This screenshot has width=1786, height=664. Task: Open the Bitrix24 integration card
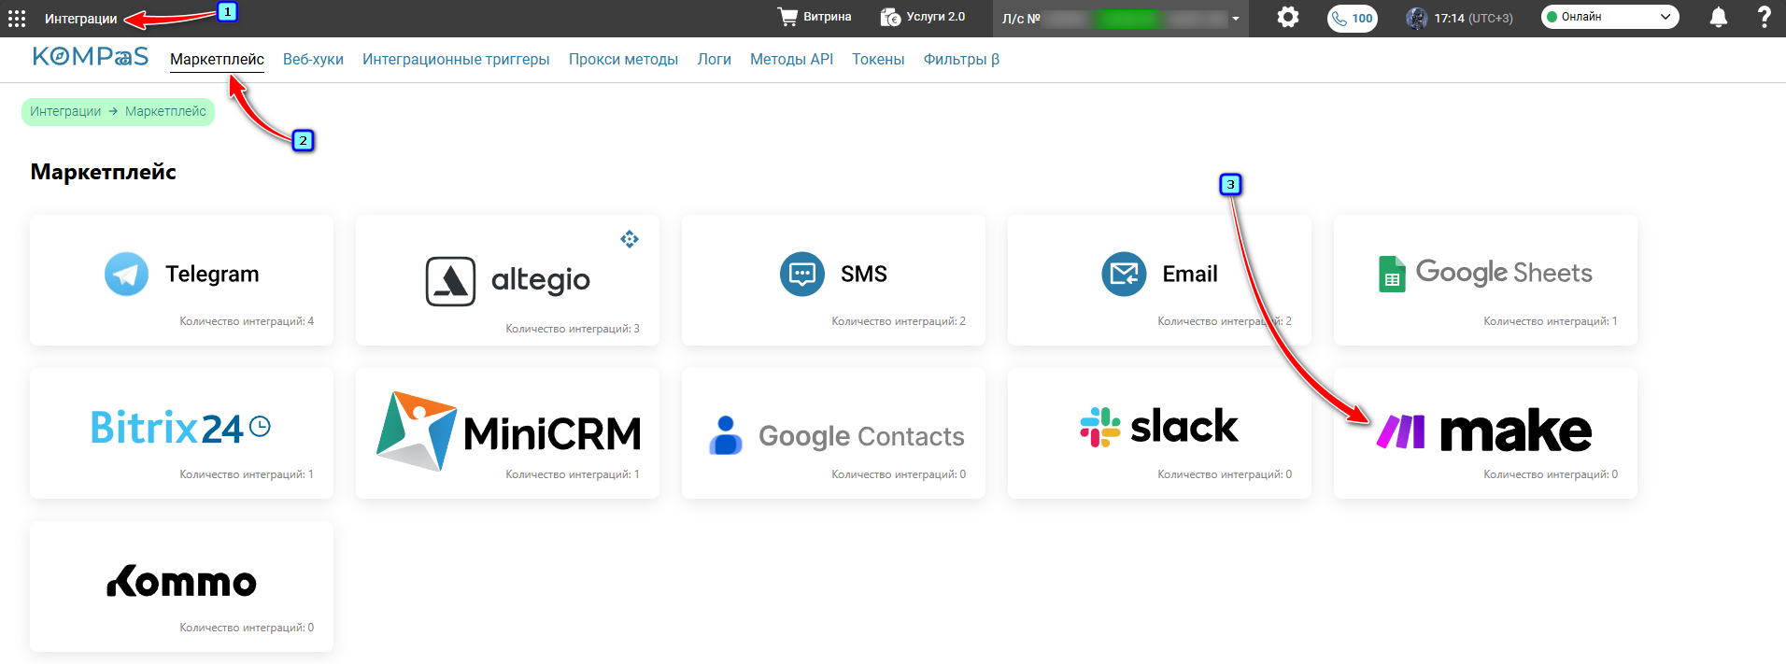coord(181,433)
